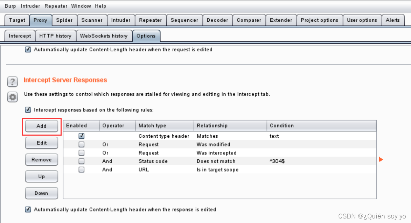Open the Project options tab
The image size is (411, 223).
coord(319,20)
